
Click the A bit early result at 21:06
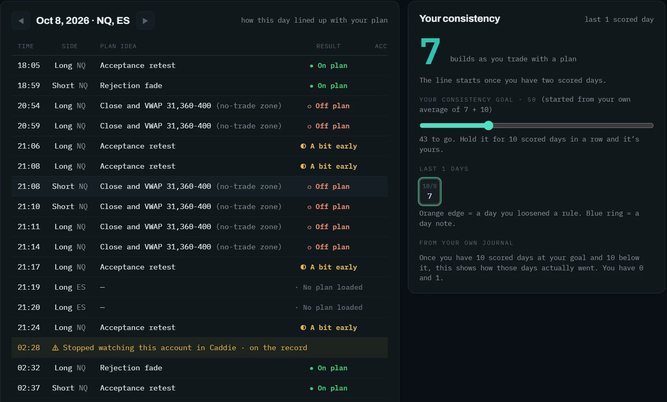(329, 146)
